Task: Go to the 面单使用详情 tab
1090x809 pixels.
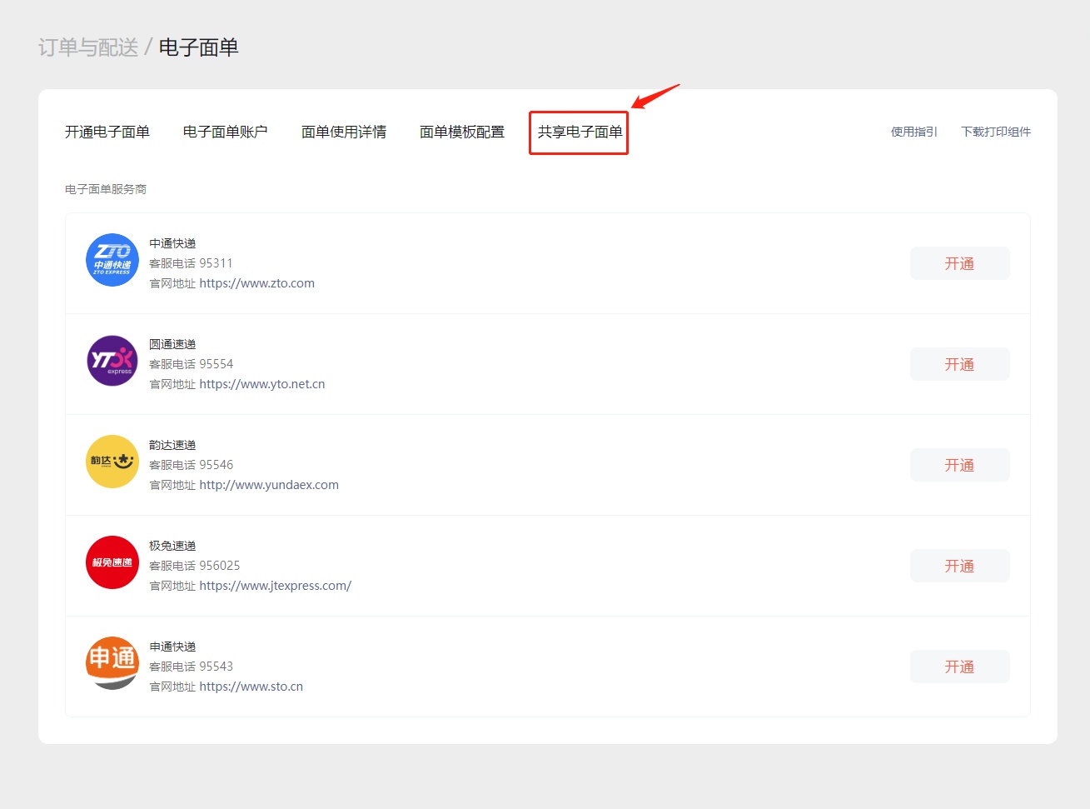Action: click(344, 132)
